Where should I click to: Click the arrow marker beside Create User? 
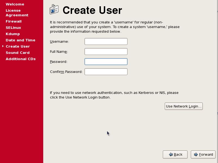point(3,46)
